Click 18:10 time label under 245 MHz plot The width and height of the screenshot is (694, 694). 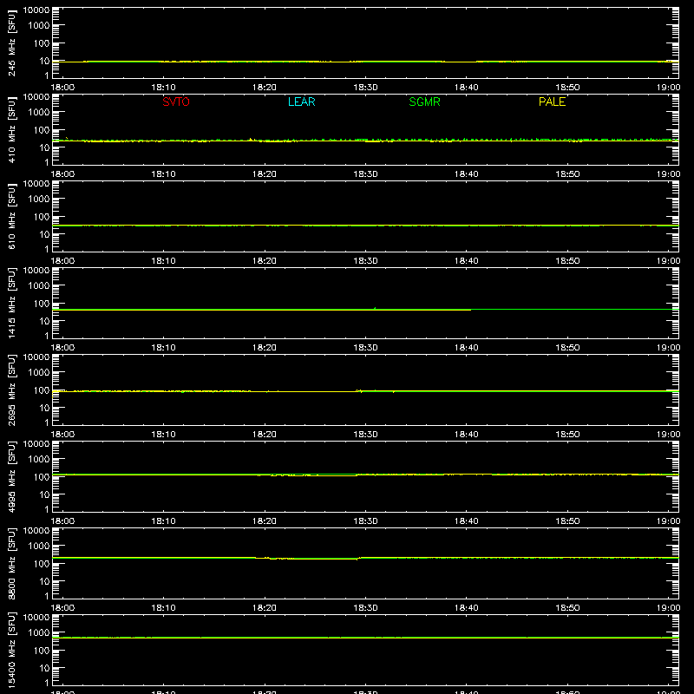click(x=163, y=88)
